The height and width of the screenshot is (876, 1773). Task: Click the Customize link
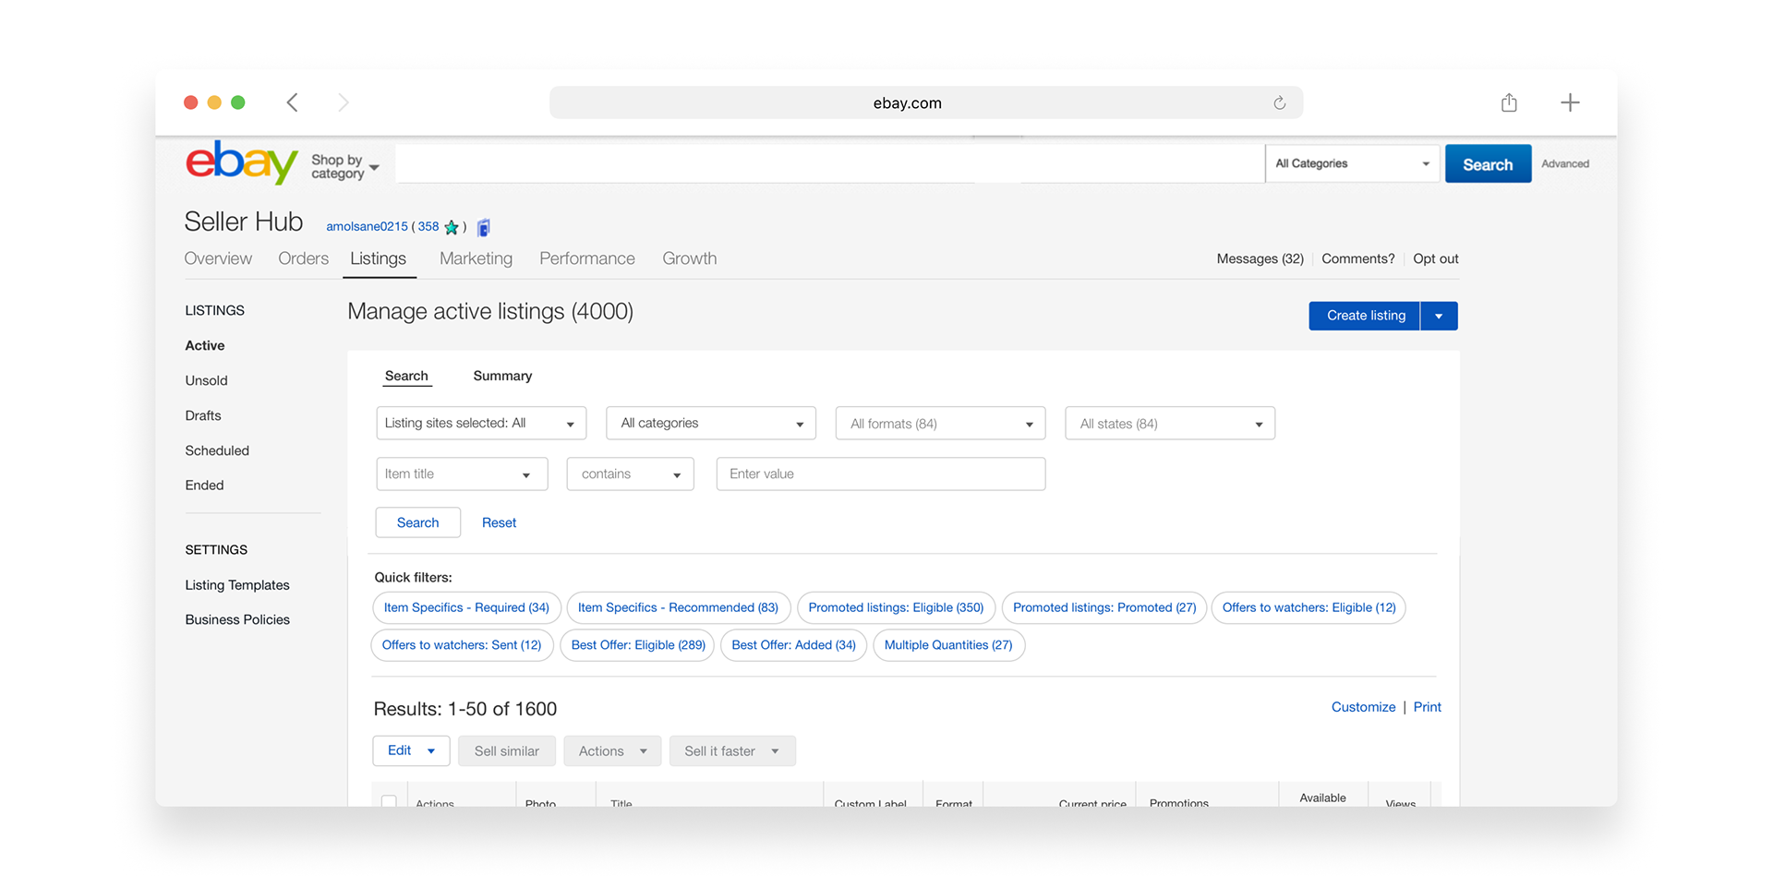[x=1363, y=707]
